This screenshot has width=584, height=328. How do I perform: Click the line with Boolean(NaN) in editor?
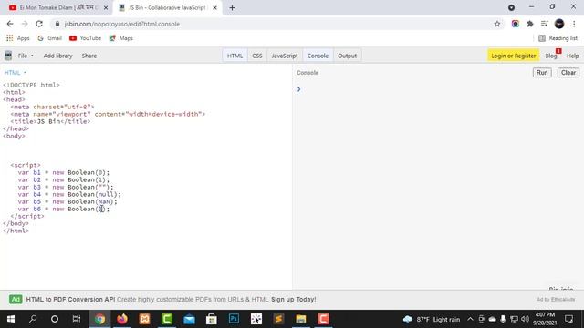[x=67, y=201]
